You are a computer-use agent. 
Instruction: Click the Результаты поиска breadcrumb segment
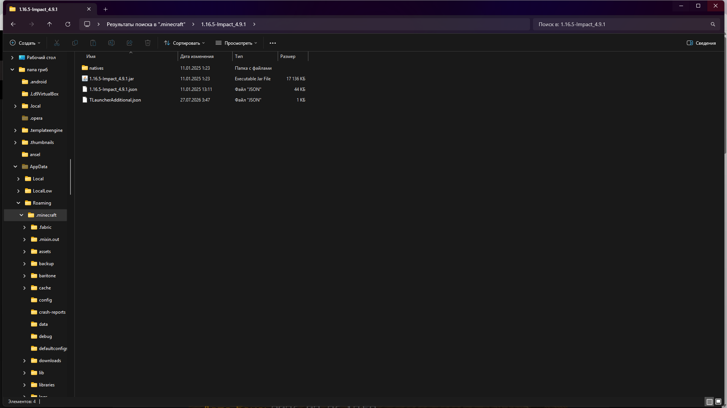[146, 24]
